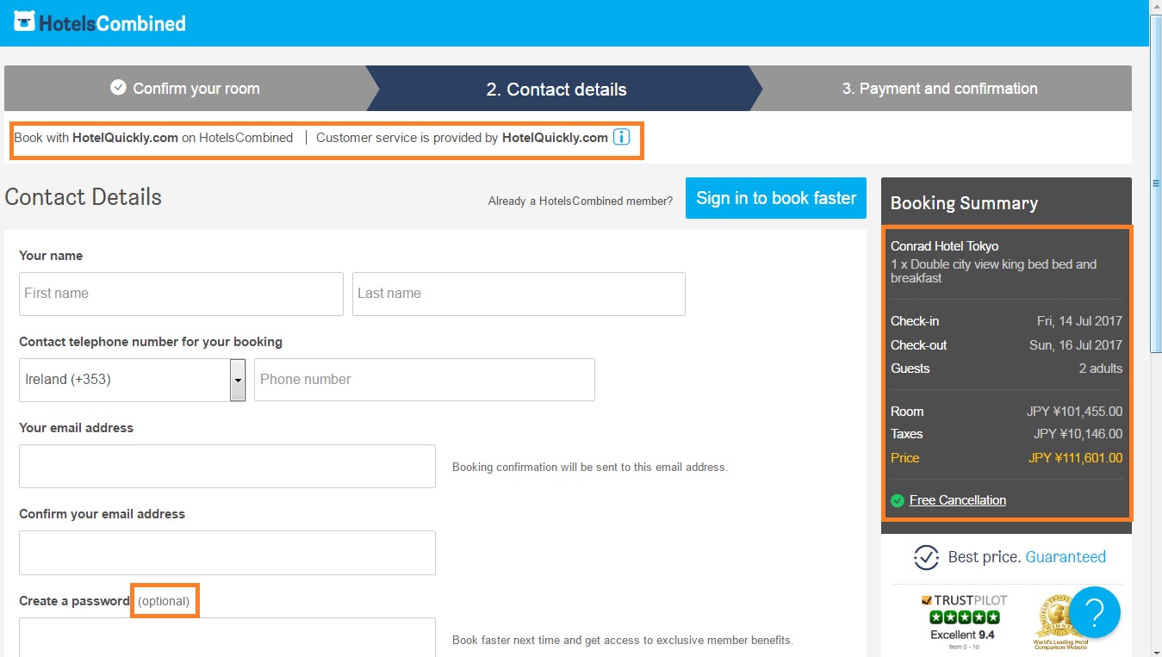Open the Free Cancellation link
The width and height of the screenshot is (1162, 657).
click(x=957, y=500)
